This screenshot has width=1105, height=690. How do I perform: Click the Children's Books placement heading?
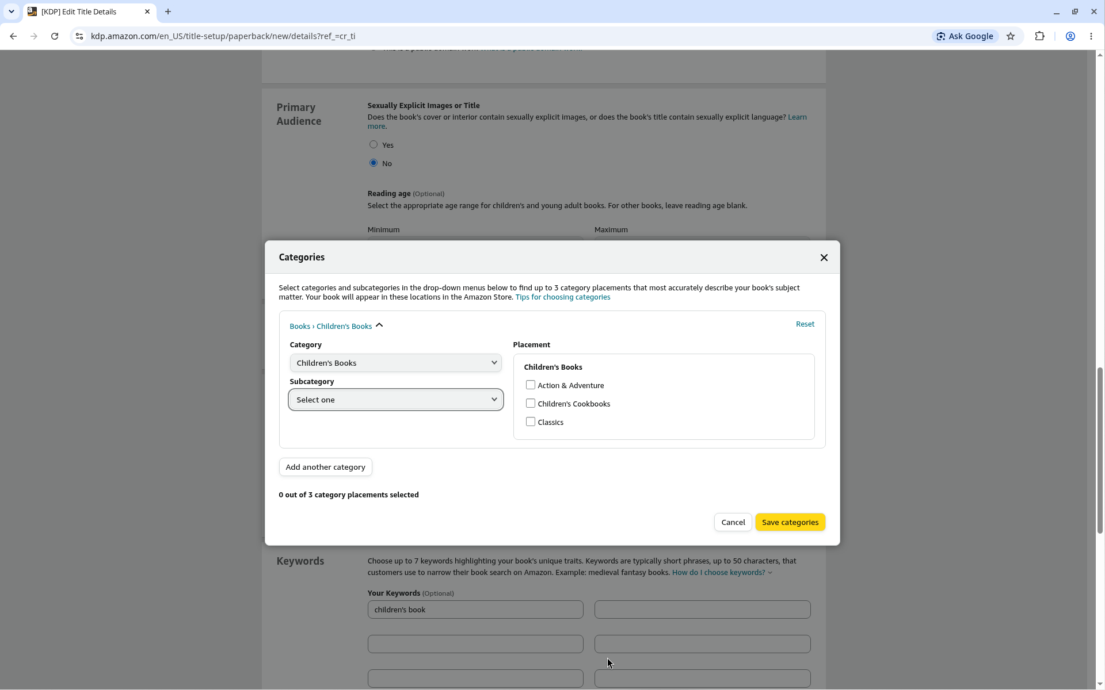(x=552, y=367)
